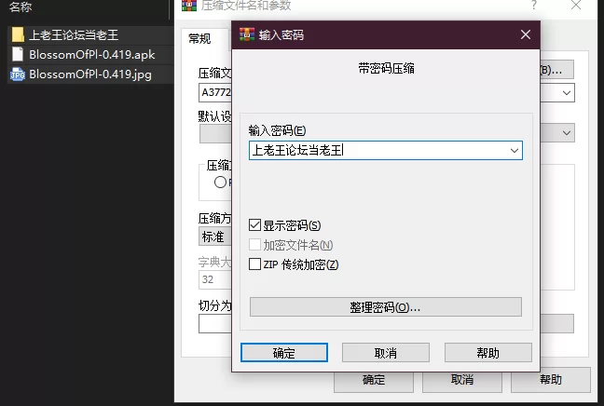Uncheck the 显示密码 checkbox

point(254,225)
